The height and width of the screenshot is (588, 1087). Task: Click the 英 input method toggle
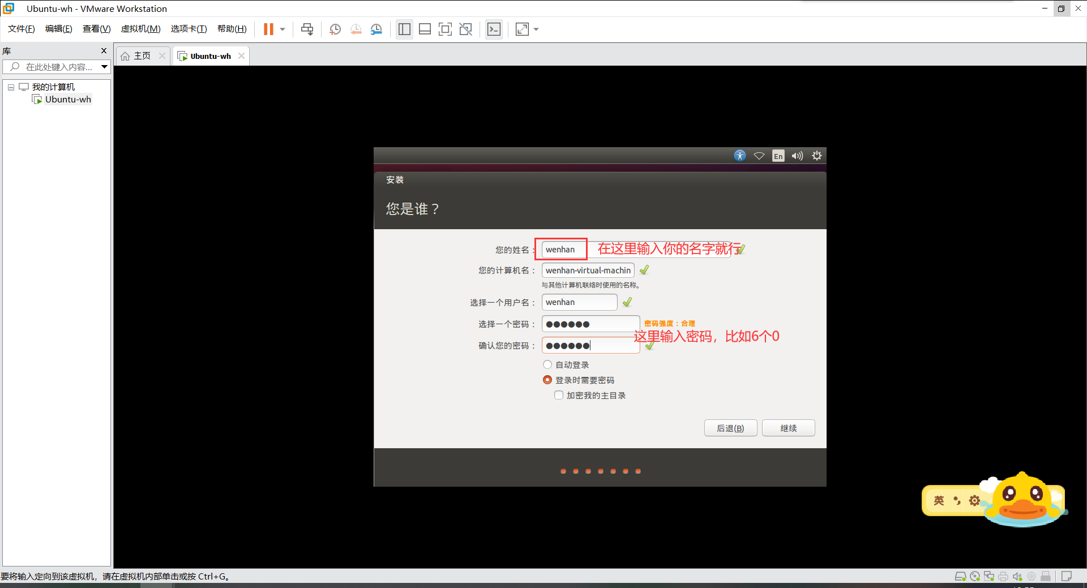[939, 500]
